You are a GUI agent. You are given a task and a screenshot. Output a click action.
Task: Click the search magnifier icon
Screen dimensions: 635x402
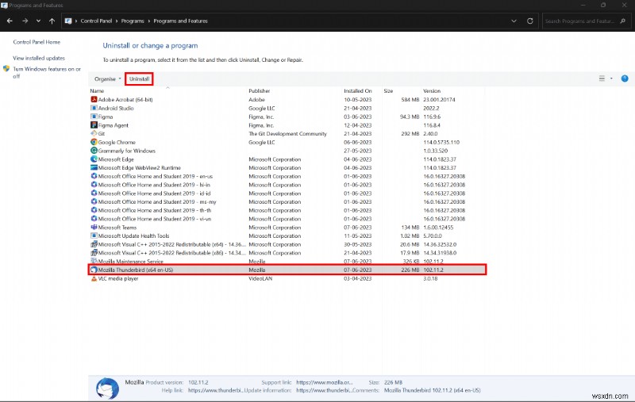(623, 21)
